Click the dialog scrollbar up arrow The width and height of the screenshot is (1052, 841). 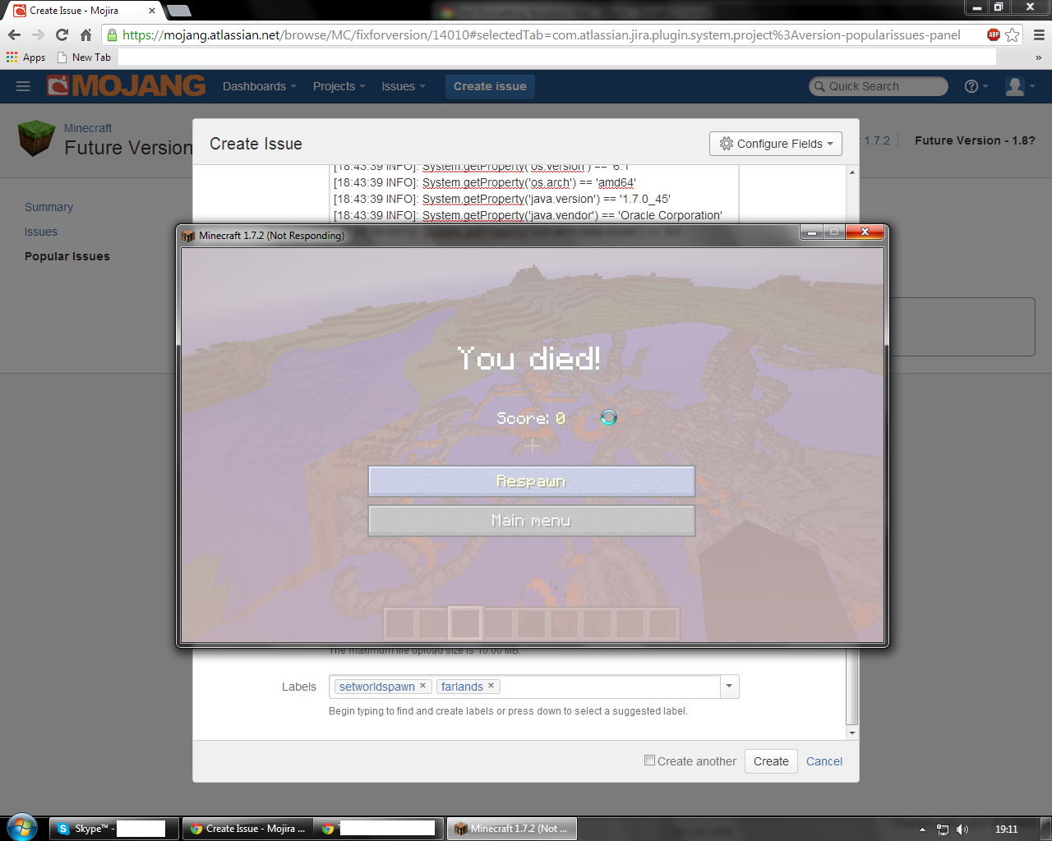click(x=852, y=172)
